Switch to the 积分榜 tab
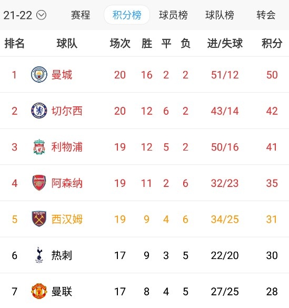289x308 pixels. tap(127, 15)
